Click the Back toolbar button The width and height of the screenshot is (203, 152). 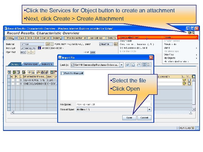30,38
